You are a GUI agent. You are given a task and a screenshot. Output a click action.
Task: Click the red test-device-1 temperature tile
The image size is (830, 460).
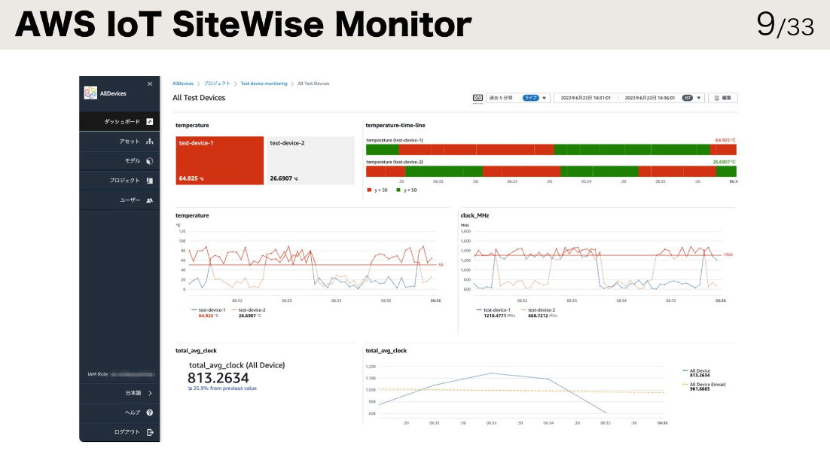219,160
